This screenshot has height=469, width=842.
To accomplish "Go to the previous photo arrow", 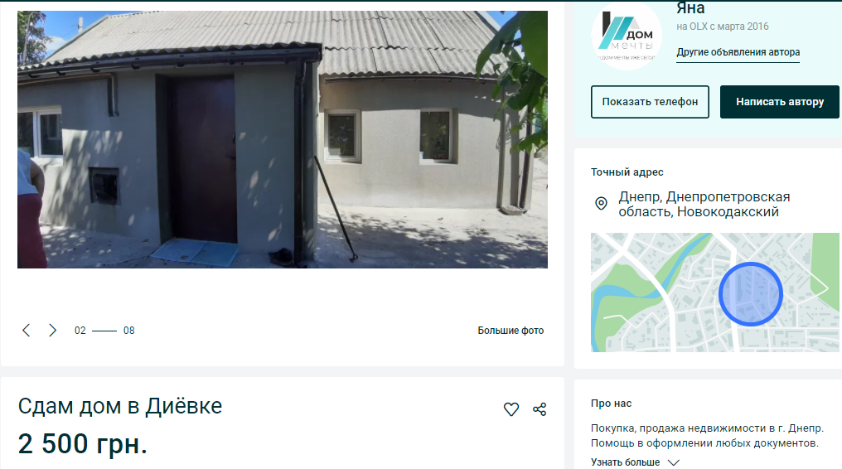I will tap(26, 330).
